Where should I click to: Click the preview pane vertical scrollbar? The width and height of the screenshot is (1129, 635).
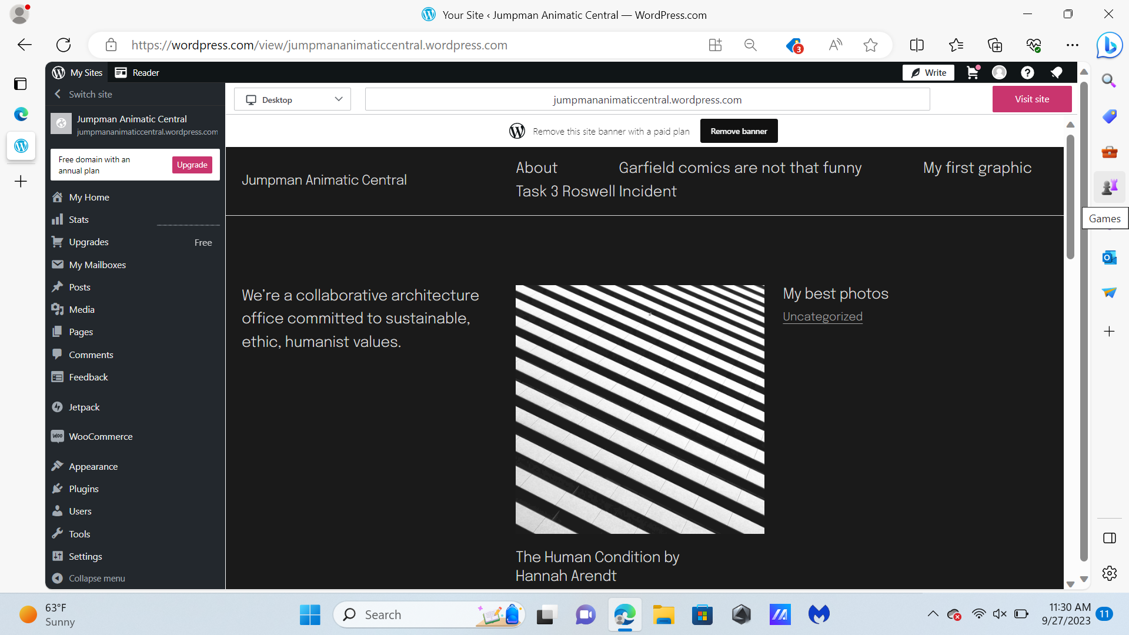(1070, 197)
